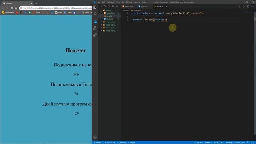The image size is (256, 144).
Task: Open the Edit menu
Action: click(104, 2)
